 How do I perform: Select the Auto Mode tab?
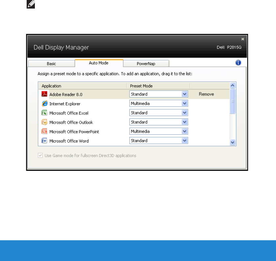click(x=99, y=63)
